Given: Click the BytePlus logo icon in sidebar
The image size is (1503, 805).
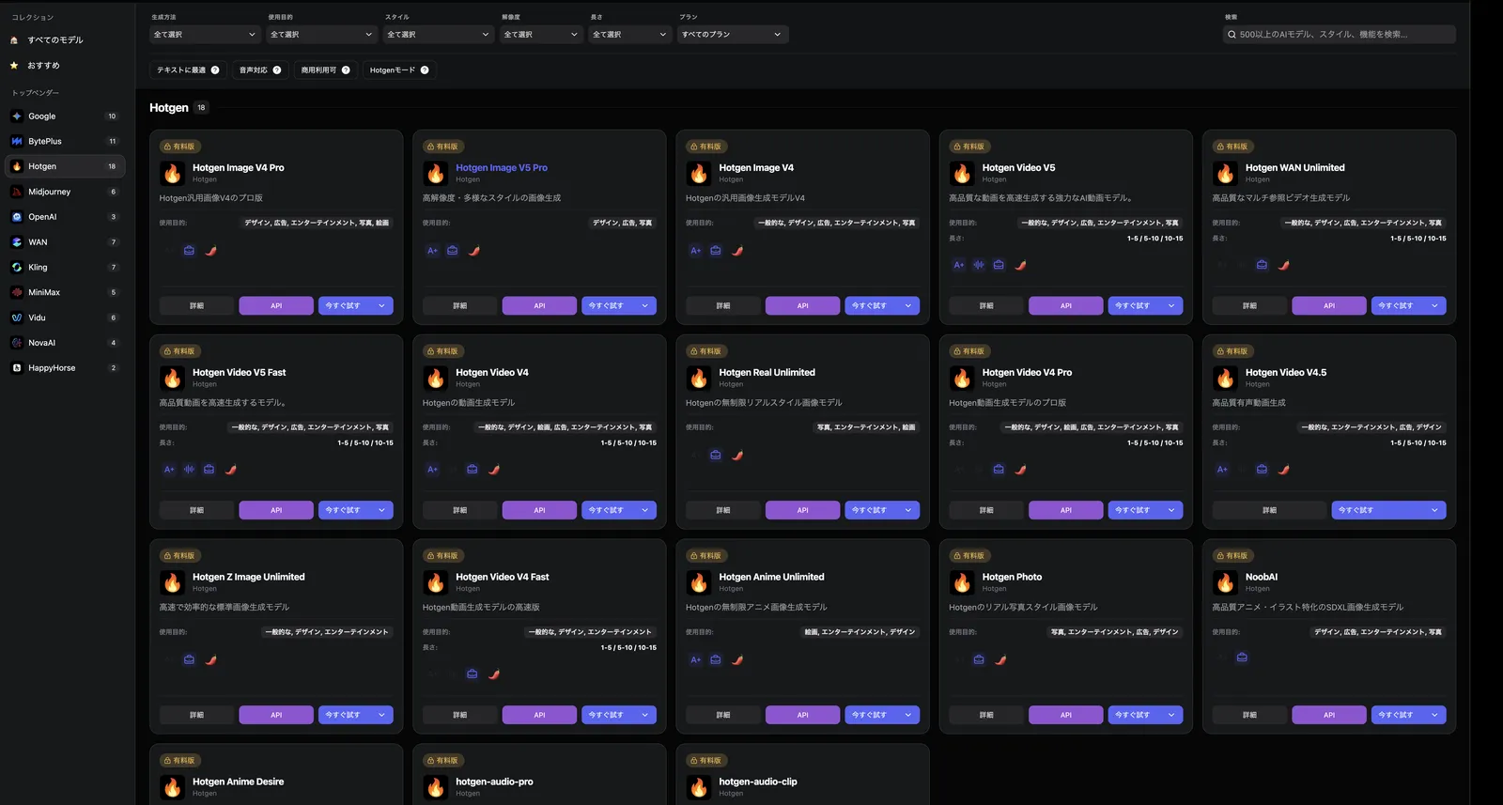Looking at the screenshot, I should coord(17,142).
